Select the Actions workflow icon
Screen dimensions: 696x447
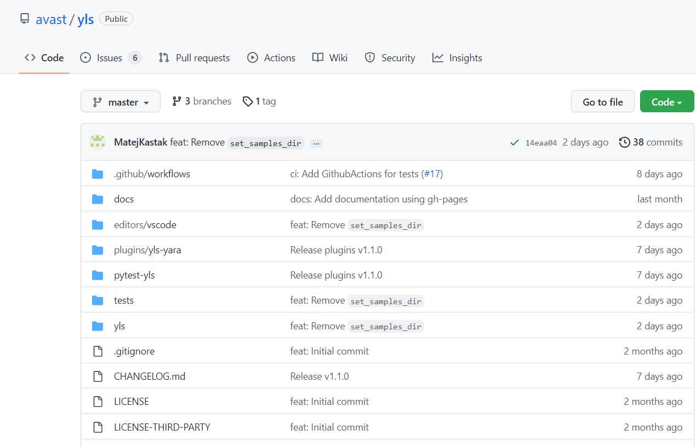tap(253, 57)
